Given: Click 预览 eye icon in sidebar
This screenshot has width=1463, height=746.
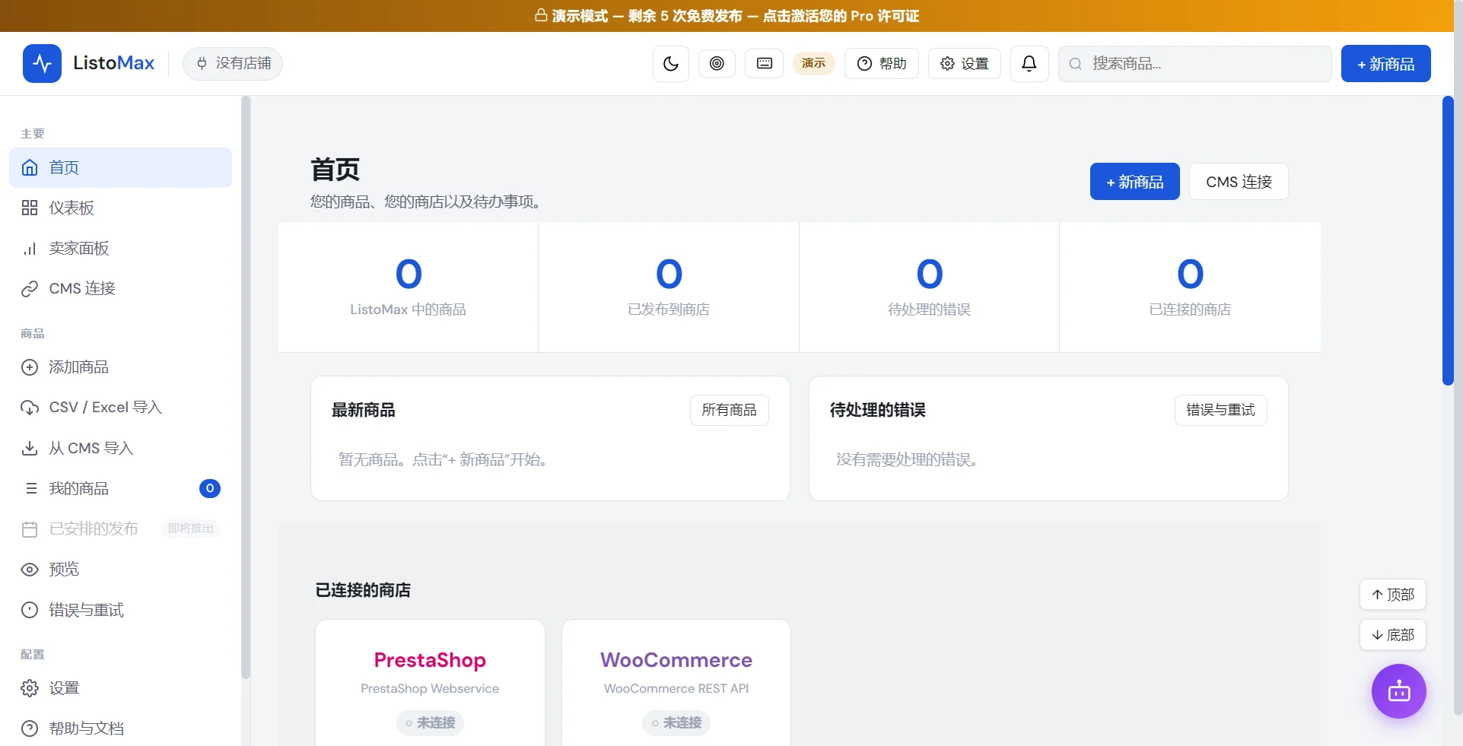Looking at the screenshot, I should point(30,570).
